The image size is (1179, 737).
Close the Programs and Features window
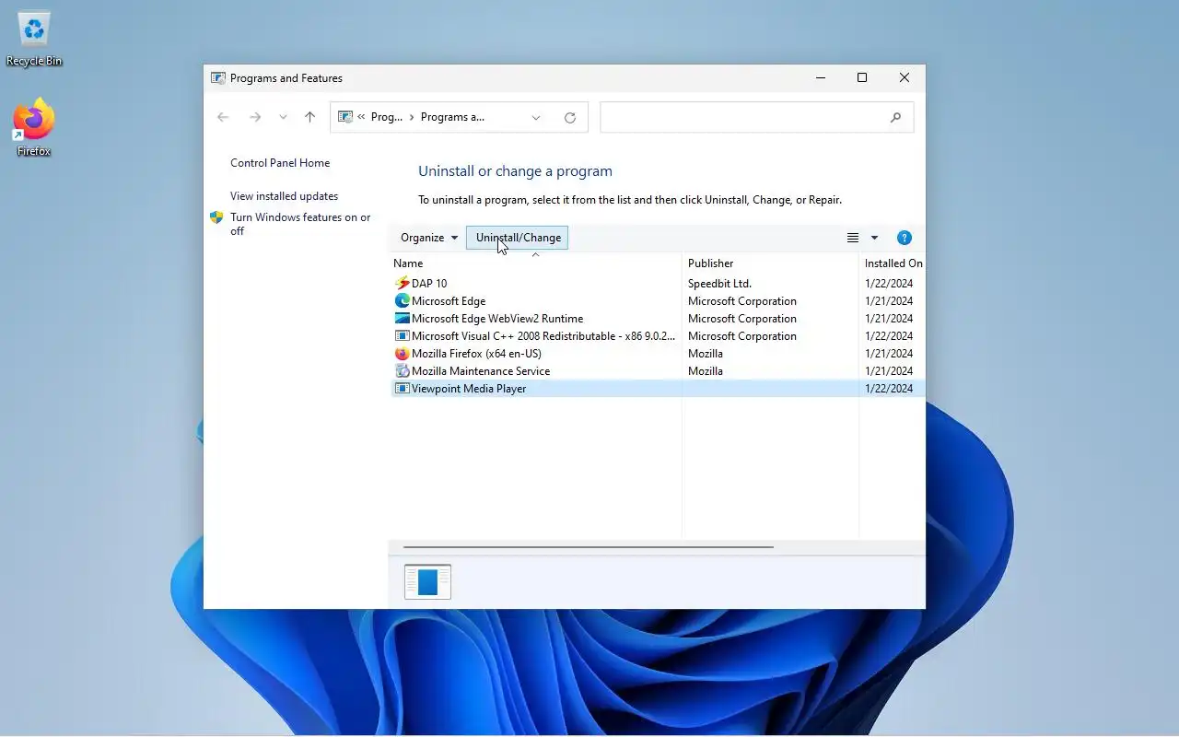905,78
